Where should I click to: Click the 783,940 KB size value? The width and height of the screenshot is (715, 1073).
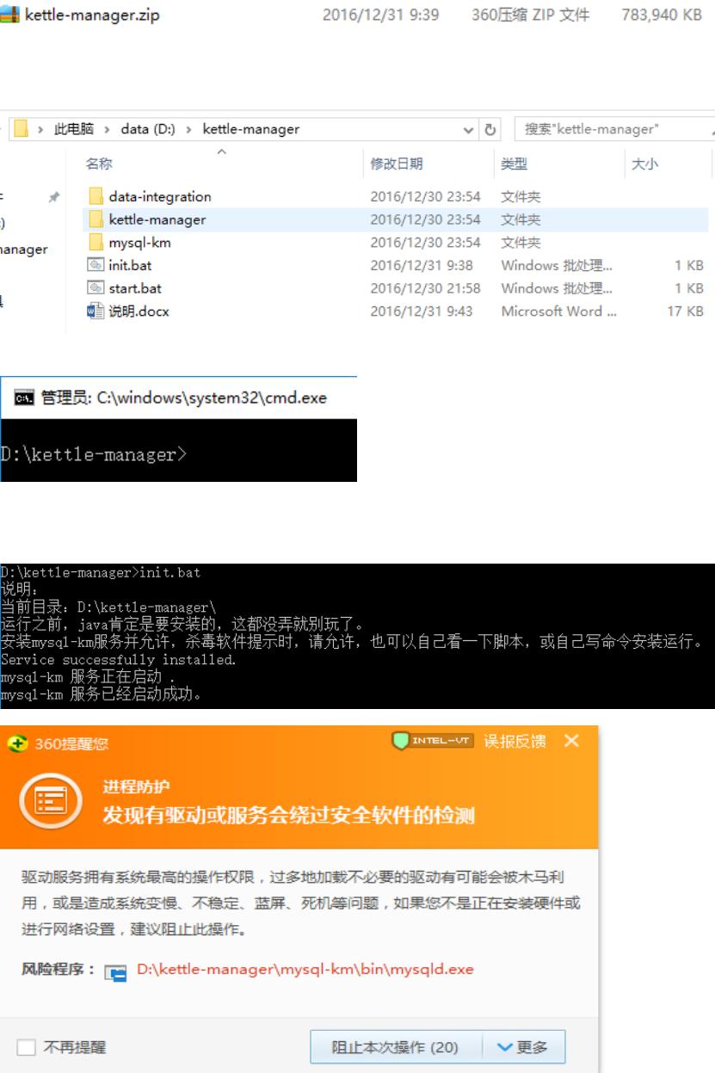point(661,15)
